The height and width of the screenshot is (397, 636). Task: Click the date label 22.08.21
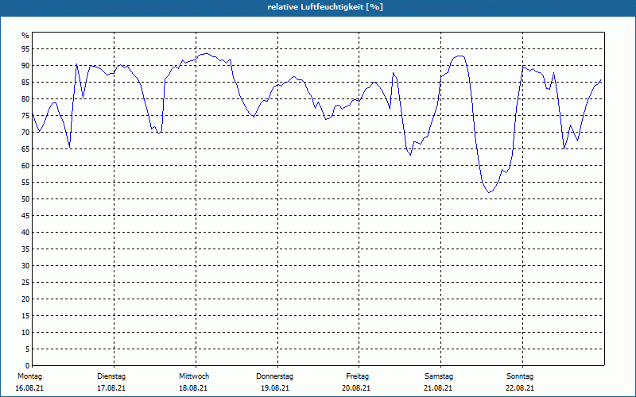pos(520,388)
